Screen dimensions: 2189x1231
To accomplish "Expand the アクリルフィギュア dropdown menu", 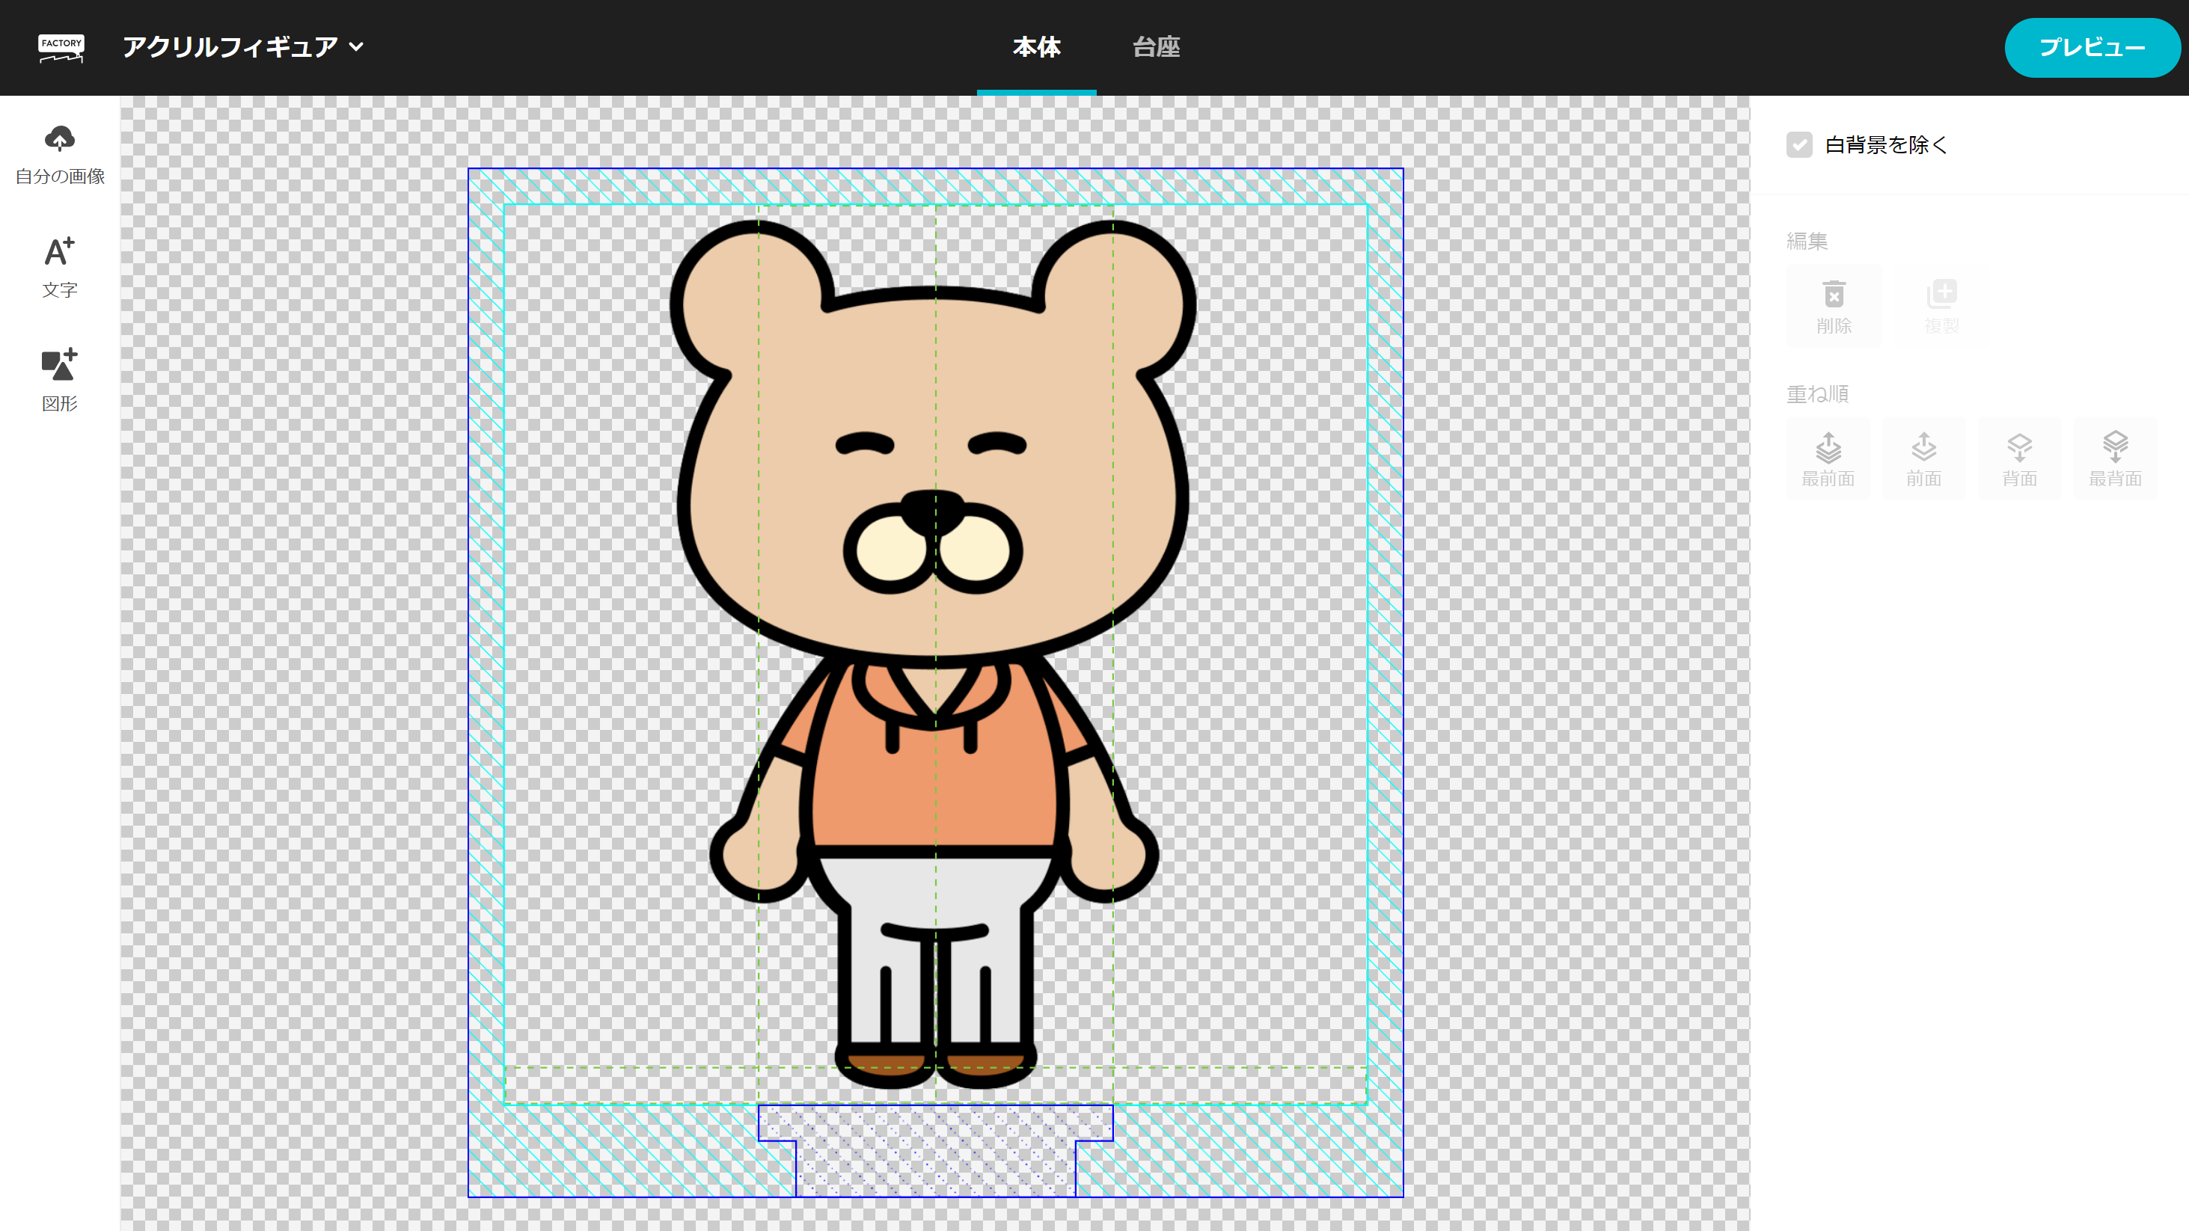I will [355, 46].
